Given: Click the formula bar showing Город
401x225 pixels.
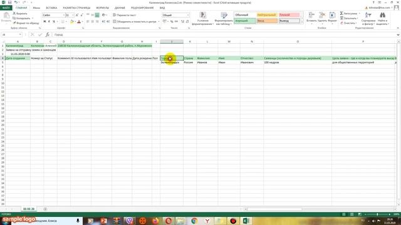Looking at the screenshot, I should pos(224,34).
